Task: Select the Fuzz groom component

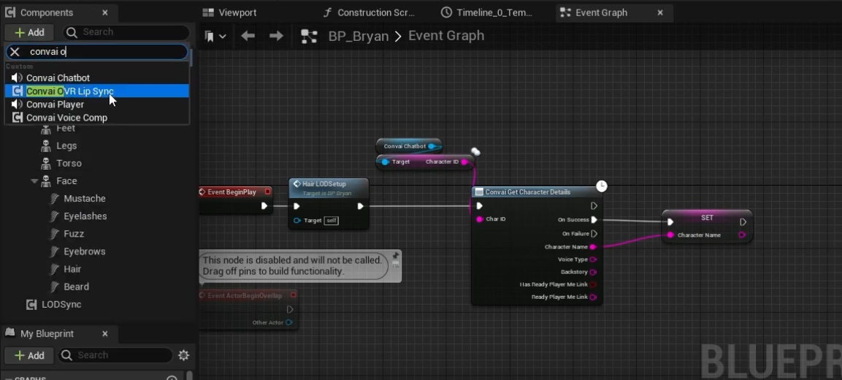Action: tap(74, 234)
